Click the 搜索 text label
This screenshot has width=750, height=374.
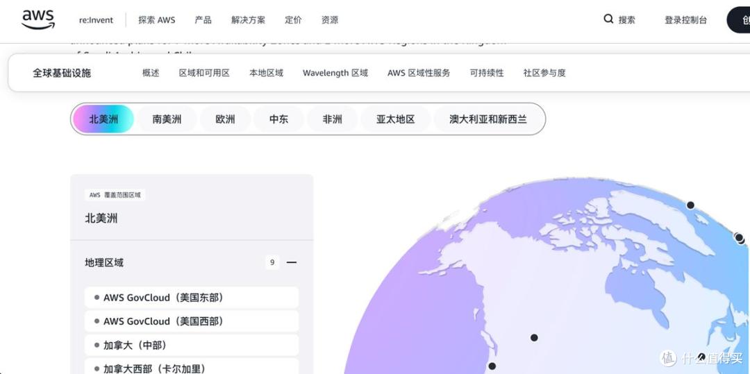point(626,20)
